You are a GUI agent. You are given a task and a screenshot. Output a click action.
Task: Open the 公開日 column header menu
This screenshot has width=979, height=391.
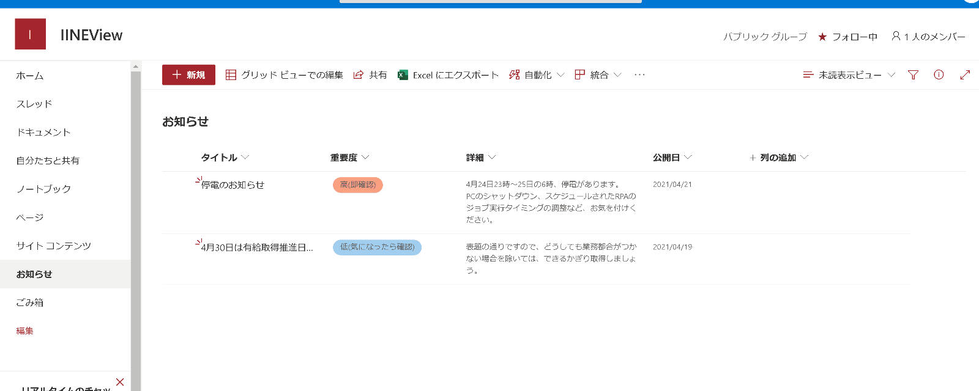[672, 157]
